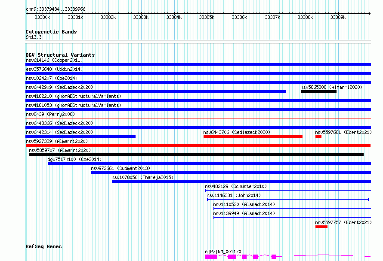Click the nsv614146 (Cooper2011) variant bar
The width and height of the screenshot is (383, 261).
pyautogui.click(x=198, y=64)
